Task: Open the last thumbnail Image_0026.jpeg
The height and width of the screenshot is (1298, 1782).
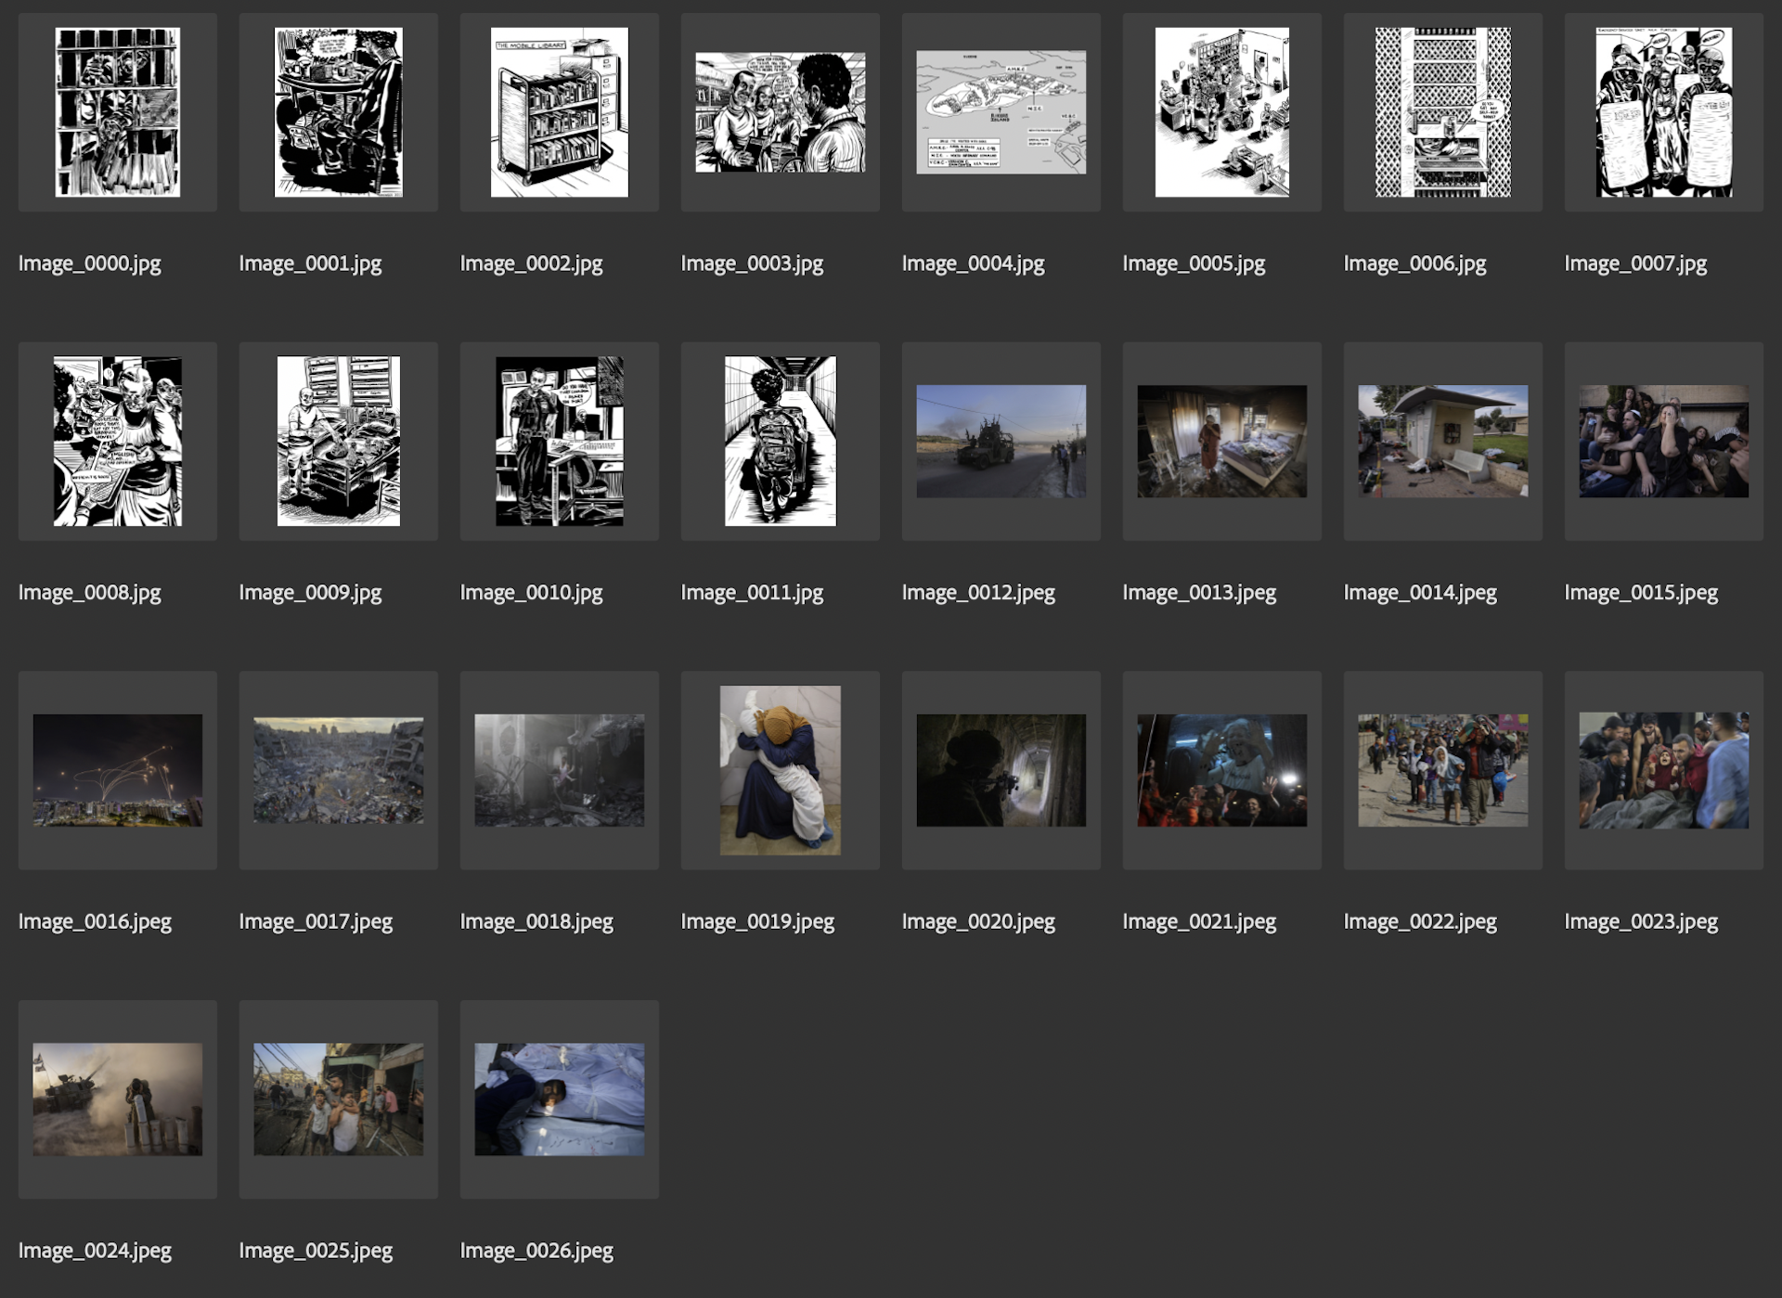Action: click(558, 1099)
